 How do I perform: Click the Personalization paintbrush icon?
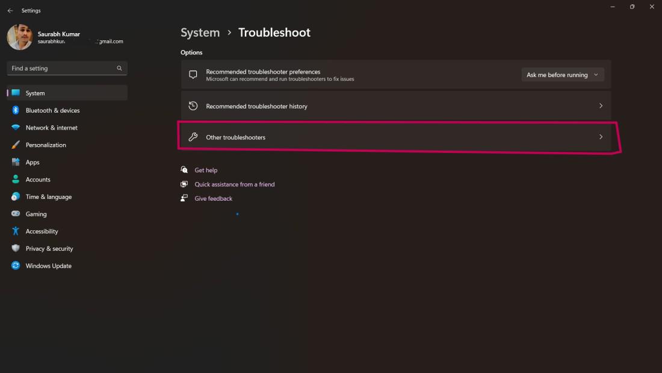pyautogui.click(x=16, y=145)
